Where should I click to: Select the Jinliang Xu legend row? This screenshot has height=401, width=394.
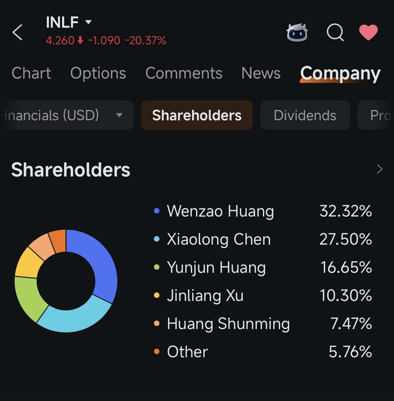[263, 295]
